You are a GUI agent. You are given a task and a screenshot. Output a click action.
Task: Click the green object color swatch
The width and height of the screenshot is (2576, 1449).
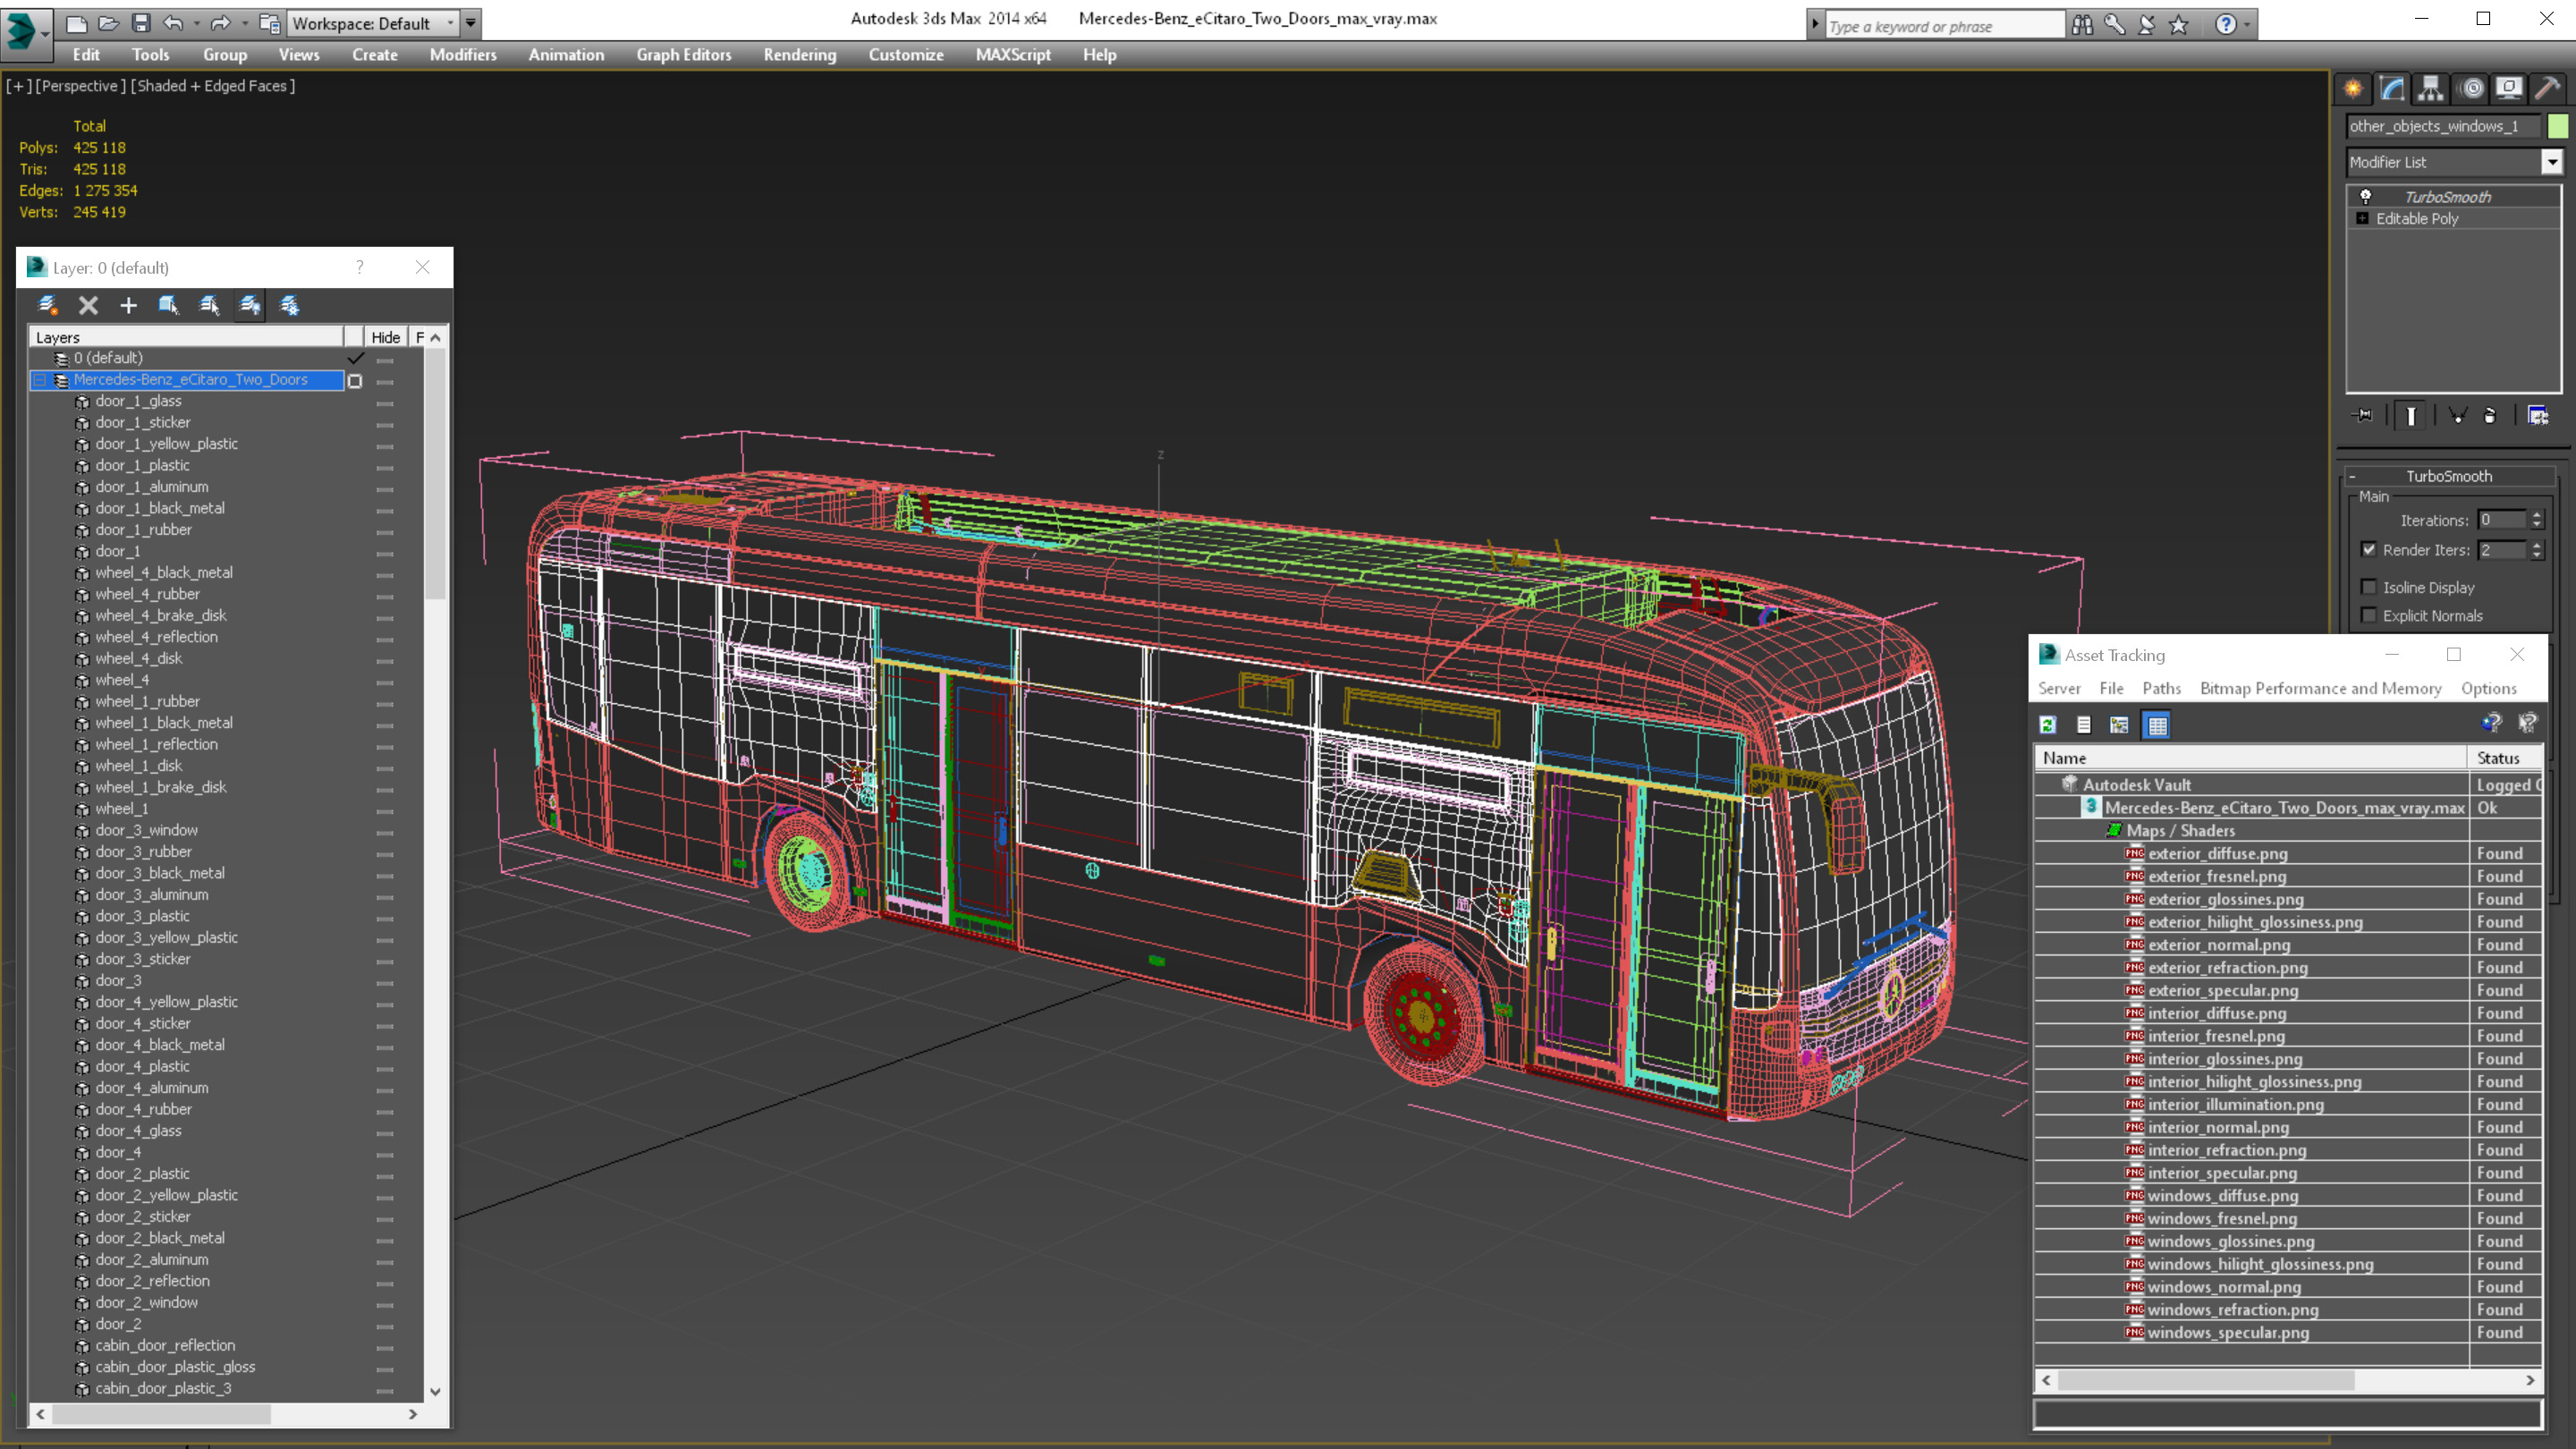click(x=2557, y=126)
